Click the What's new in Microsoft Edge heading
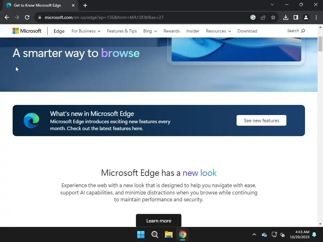This screenshot has height=242, width=323. (x=92, y=113)
